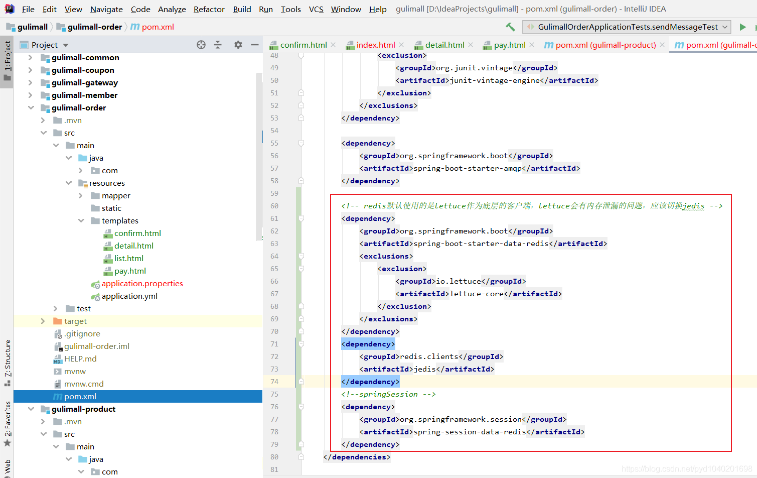
Task: Open the Structure tool window stripe
Action: coord(7,363)
